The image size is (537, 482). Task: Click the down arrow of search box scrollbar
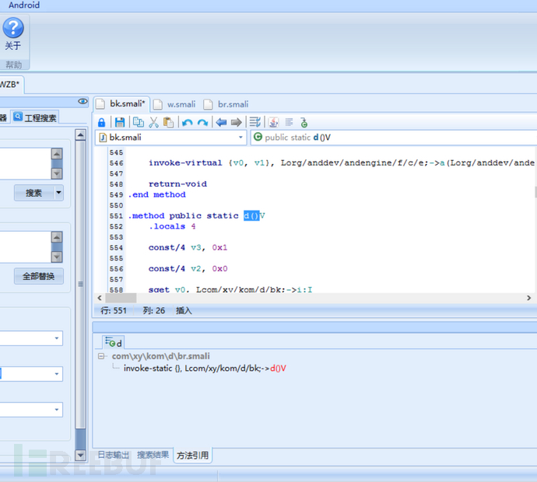pyautogui.click(x=57, y=174)
